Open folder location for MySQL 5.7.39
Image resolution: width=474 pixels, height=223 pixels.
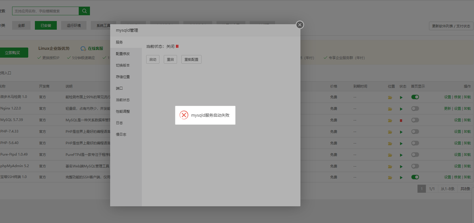coord(390,120)
